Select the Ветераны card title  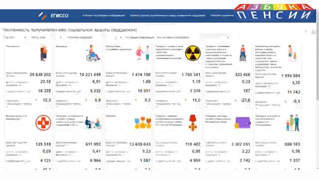pos(111,116)
